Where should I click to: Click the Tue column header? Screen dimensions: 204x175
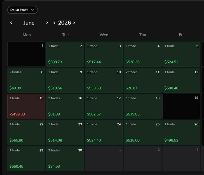[x=65, y=35]
